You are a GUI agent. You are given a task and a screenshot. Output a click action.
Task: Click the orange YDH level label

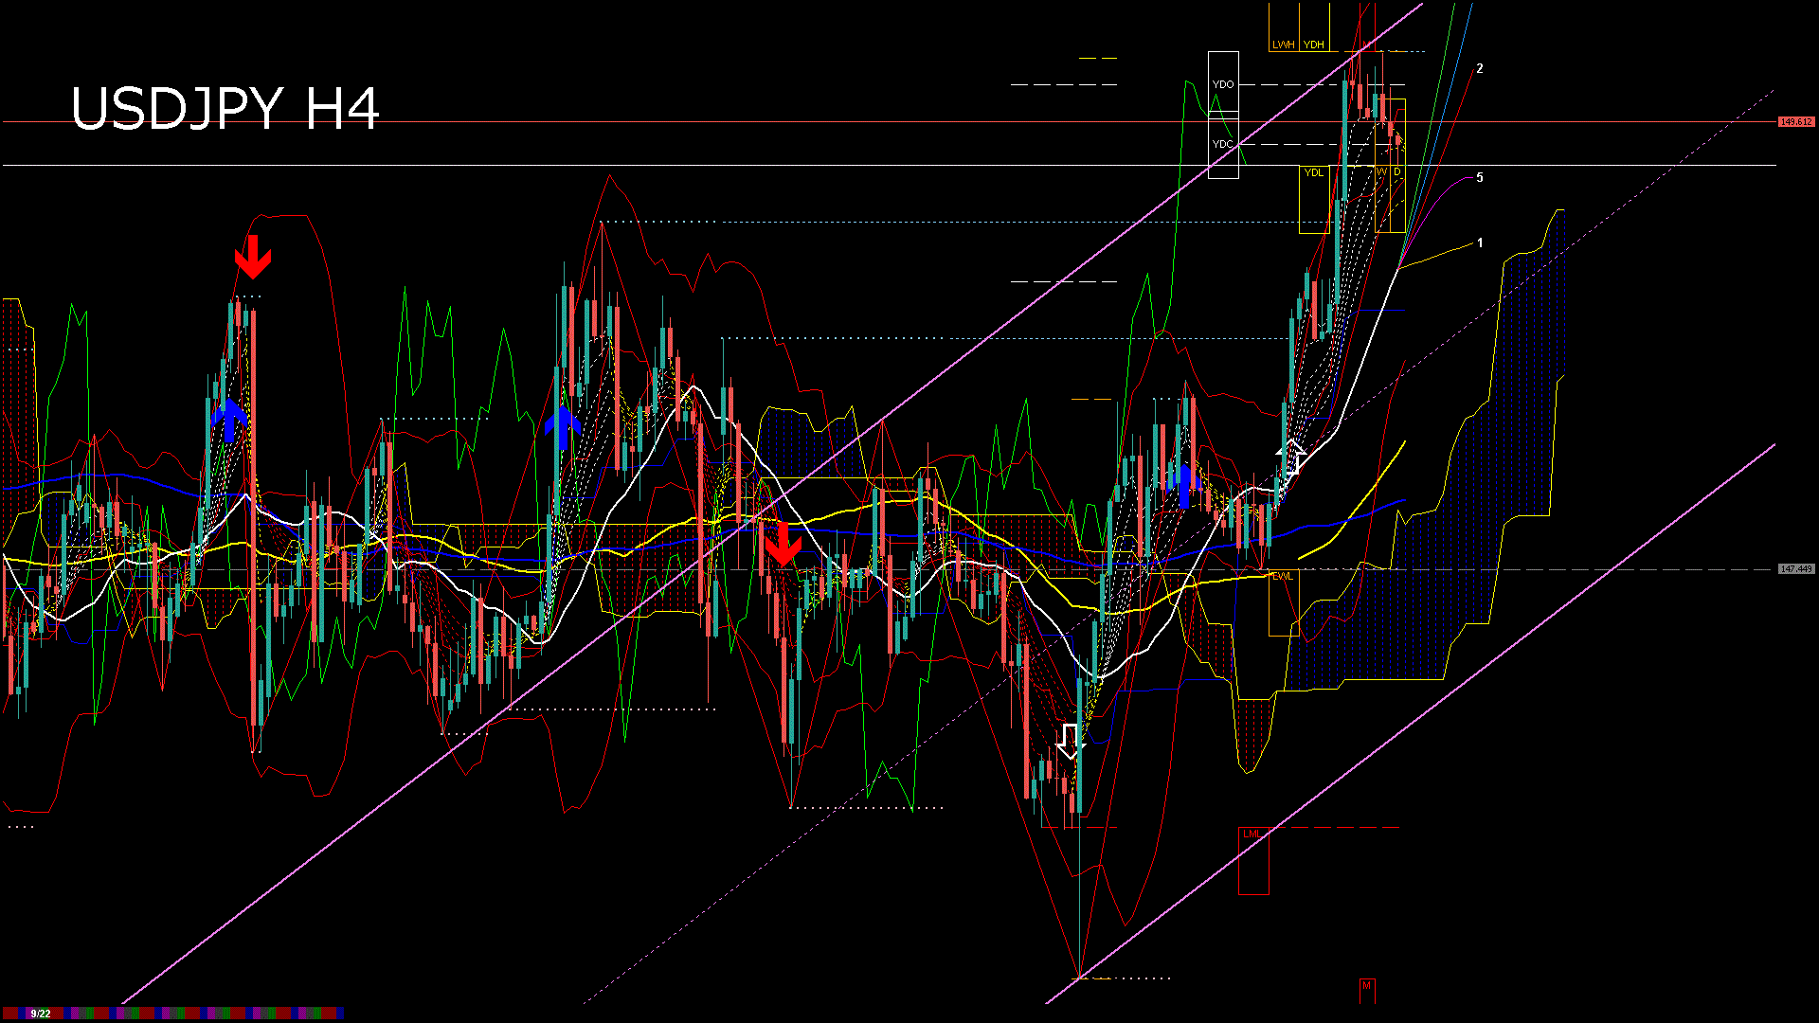pos(1314,45)
